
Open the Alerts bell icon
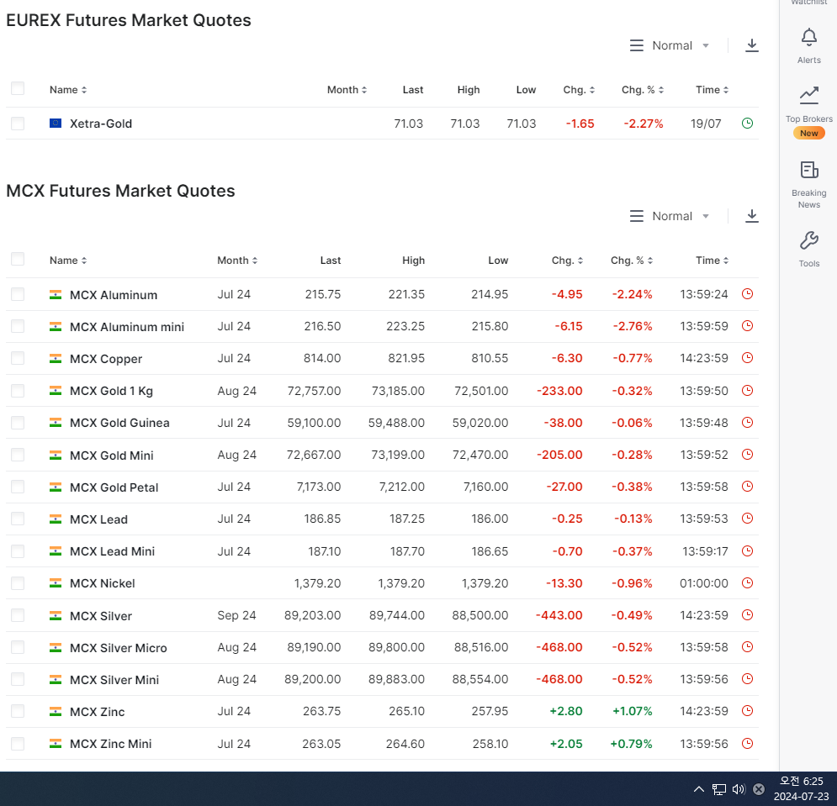808,37
